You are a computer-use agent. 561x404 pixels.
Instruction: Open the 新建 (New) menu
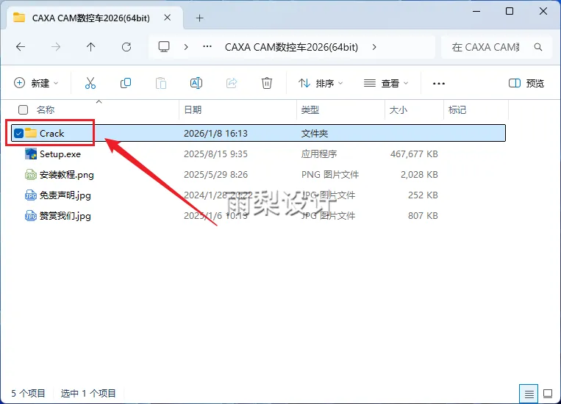point(36,83)
